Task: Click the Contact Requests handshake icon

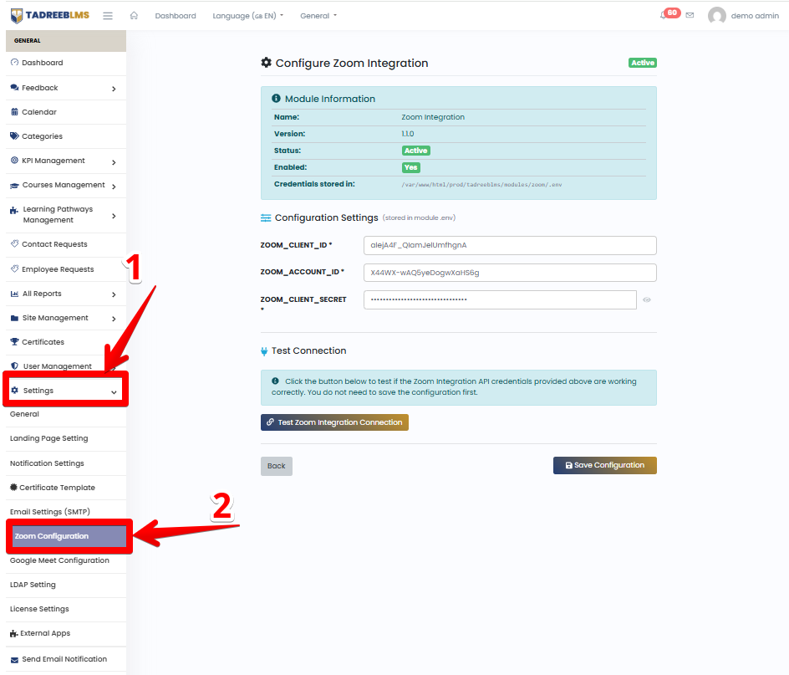Action: tap(14, 243)
